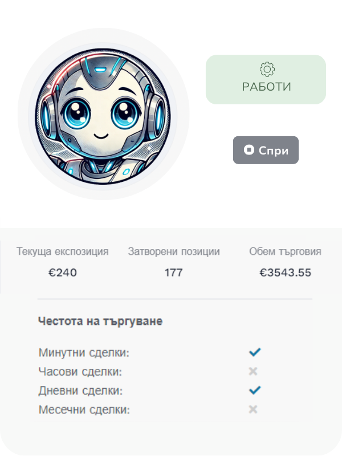The image size is (342, 456).
Task: Click the gear icon above РАБОТИ
Action: click(267, 70)
